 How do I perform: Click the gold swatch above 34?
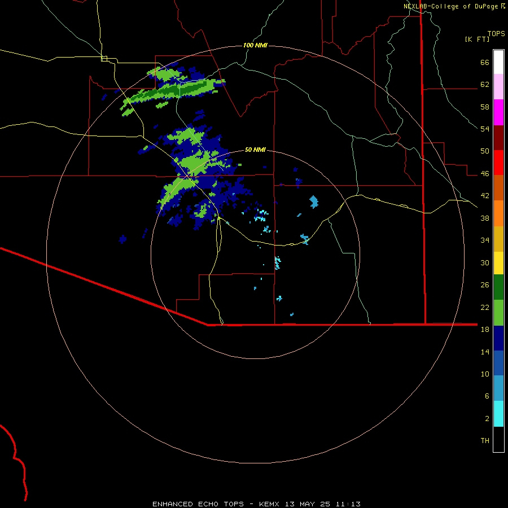point(498,239)
